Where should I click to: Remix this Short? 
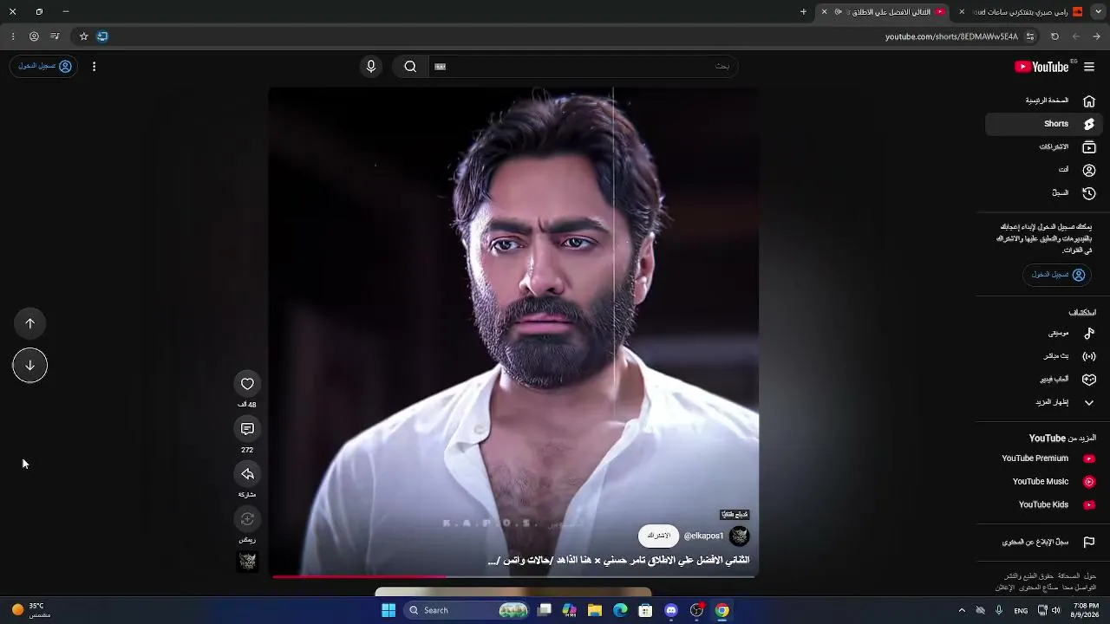click(247, 519)
